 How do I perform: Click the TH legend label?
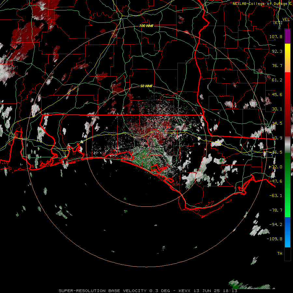[x=280, y=254]
